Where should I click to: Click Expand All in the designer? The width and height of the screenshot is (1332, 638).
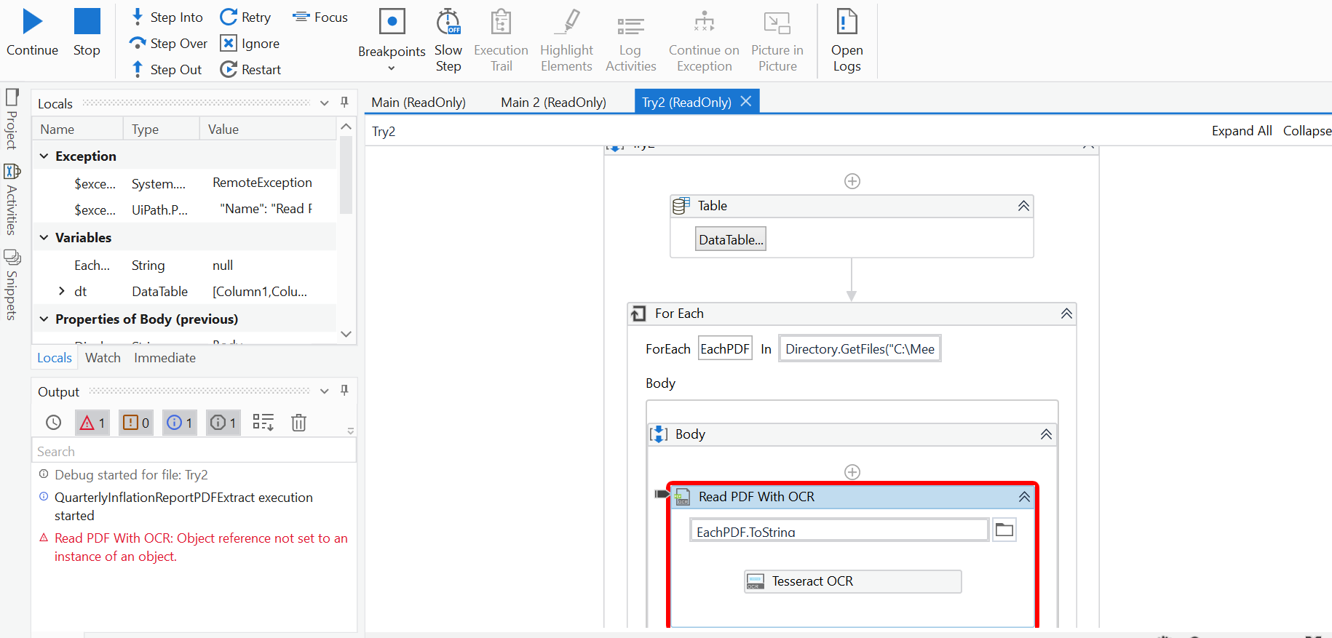[1242, 130]
